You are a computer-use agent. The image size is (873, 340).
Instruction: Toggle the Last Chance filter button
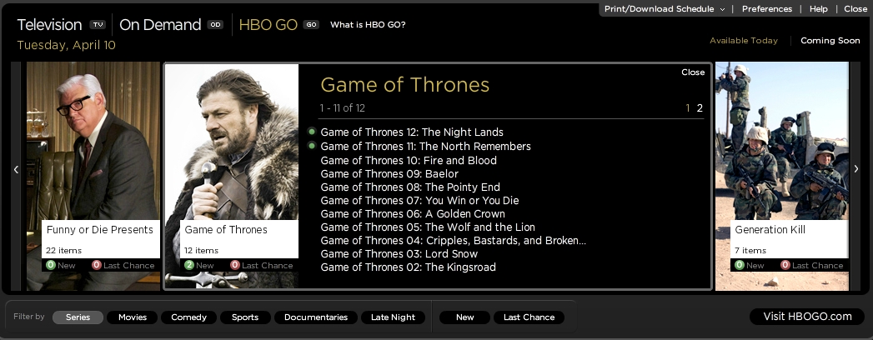pos(529,317)
